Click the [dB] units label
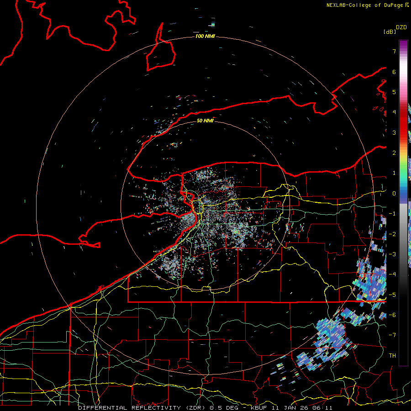Viewport: 411px width, 411px height. (x=390, y=32)
